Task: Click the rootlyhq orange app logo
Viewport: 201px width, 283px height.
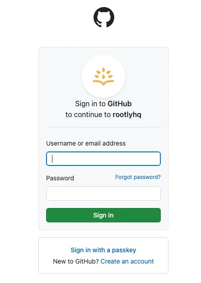Action: click(103, 76)
